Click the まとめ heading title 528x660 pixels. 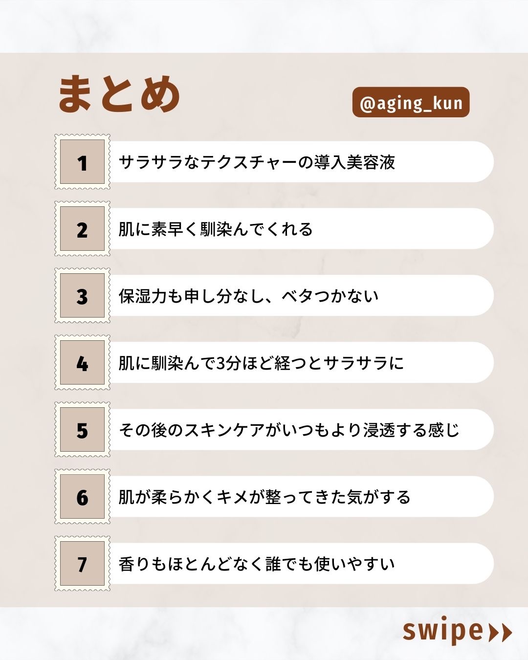[x=119, y=94]
